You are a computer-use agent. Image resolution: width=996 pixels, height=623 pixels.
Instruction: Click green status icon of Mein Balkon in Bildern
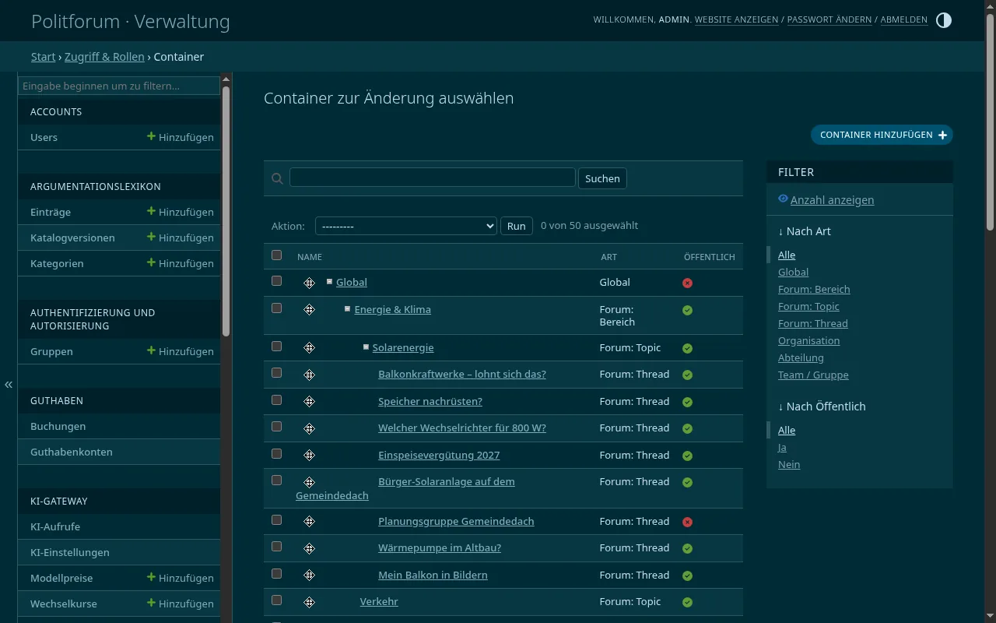point(687,575)
